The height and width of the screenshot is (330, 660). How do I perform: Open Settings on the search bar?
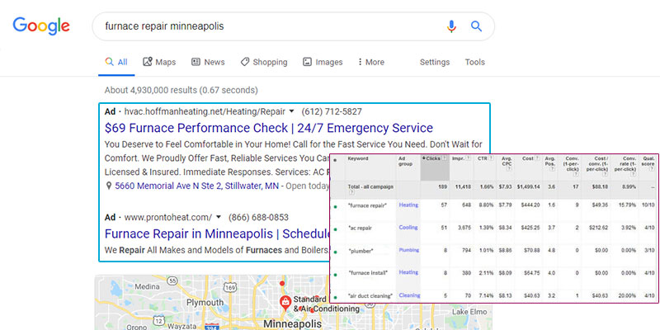[435, 63]
